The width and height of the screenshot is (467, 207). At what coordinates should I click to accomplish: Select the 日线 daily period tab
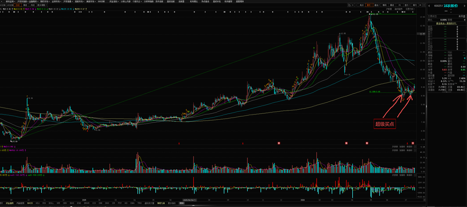(x=17, y=5)
